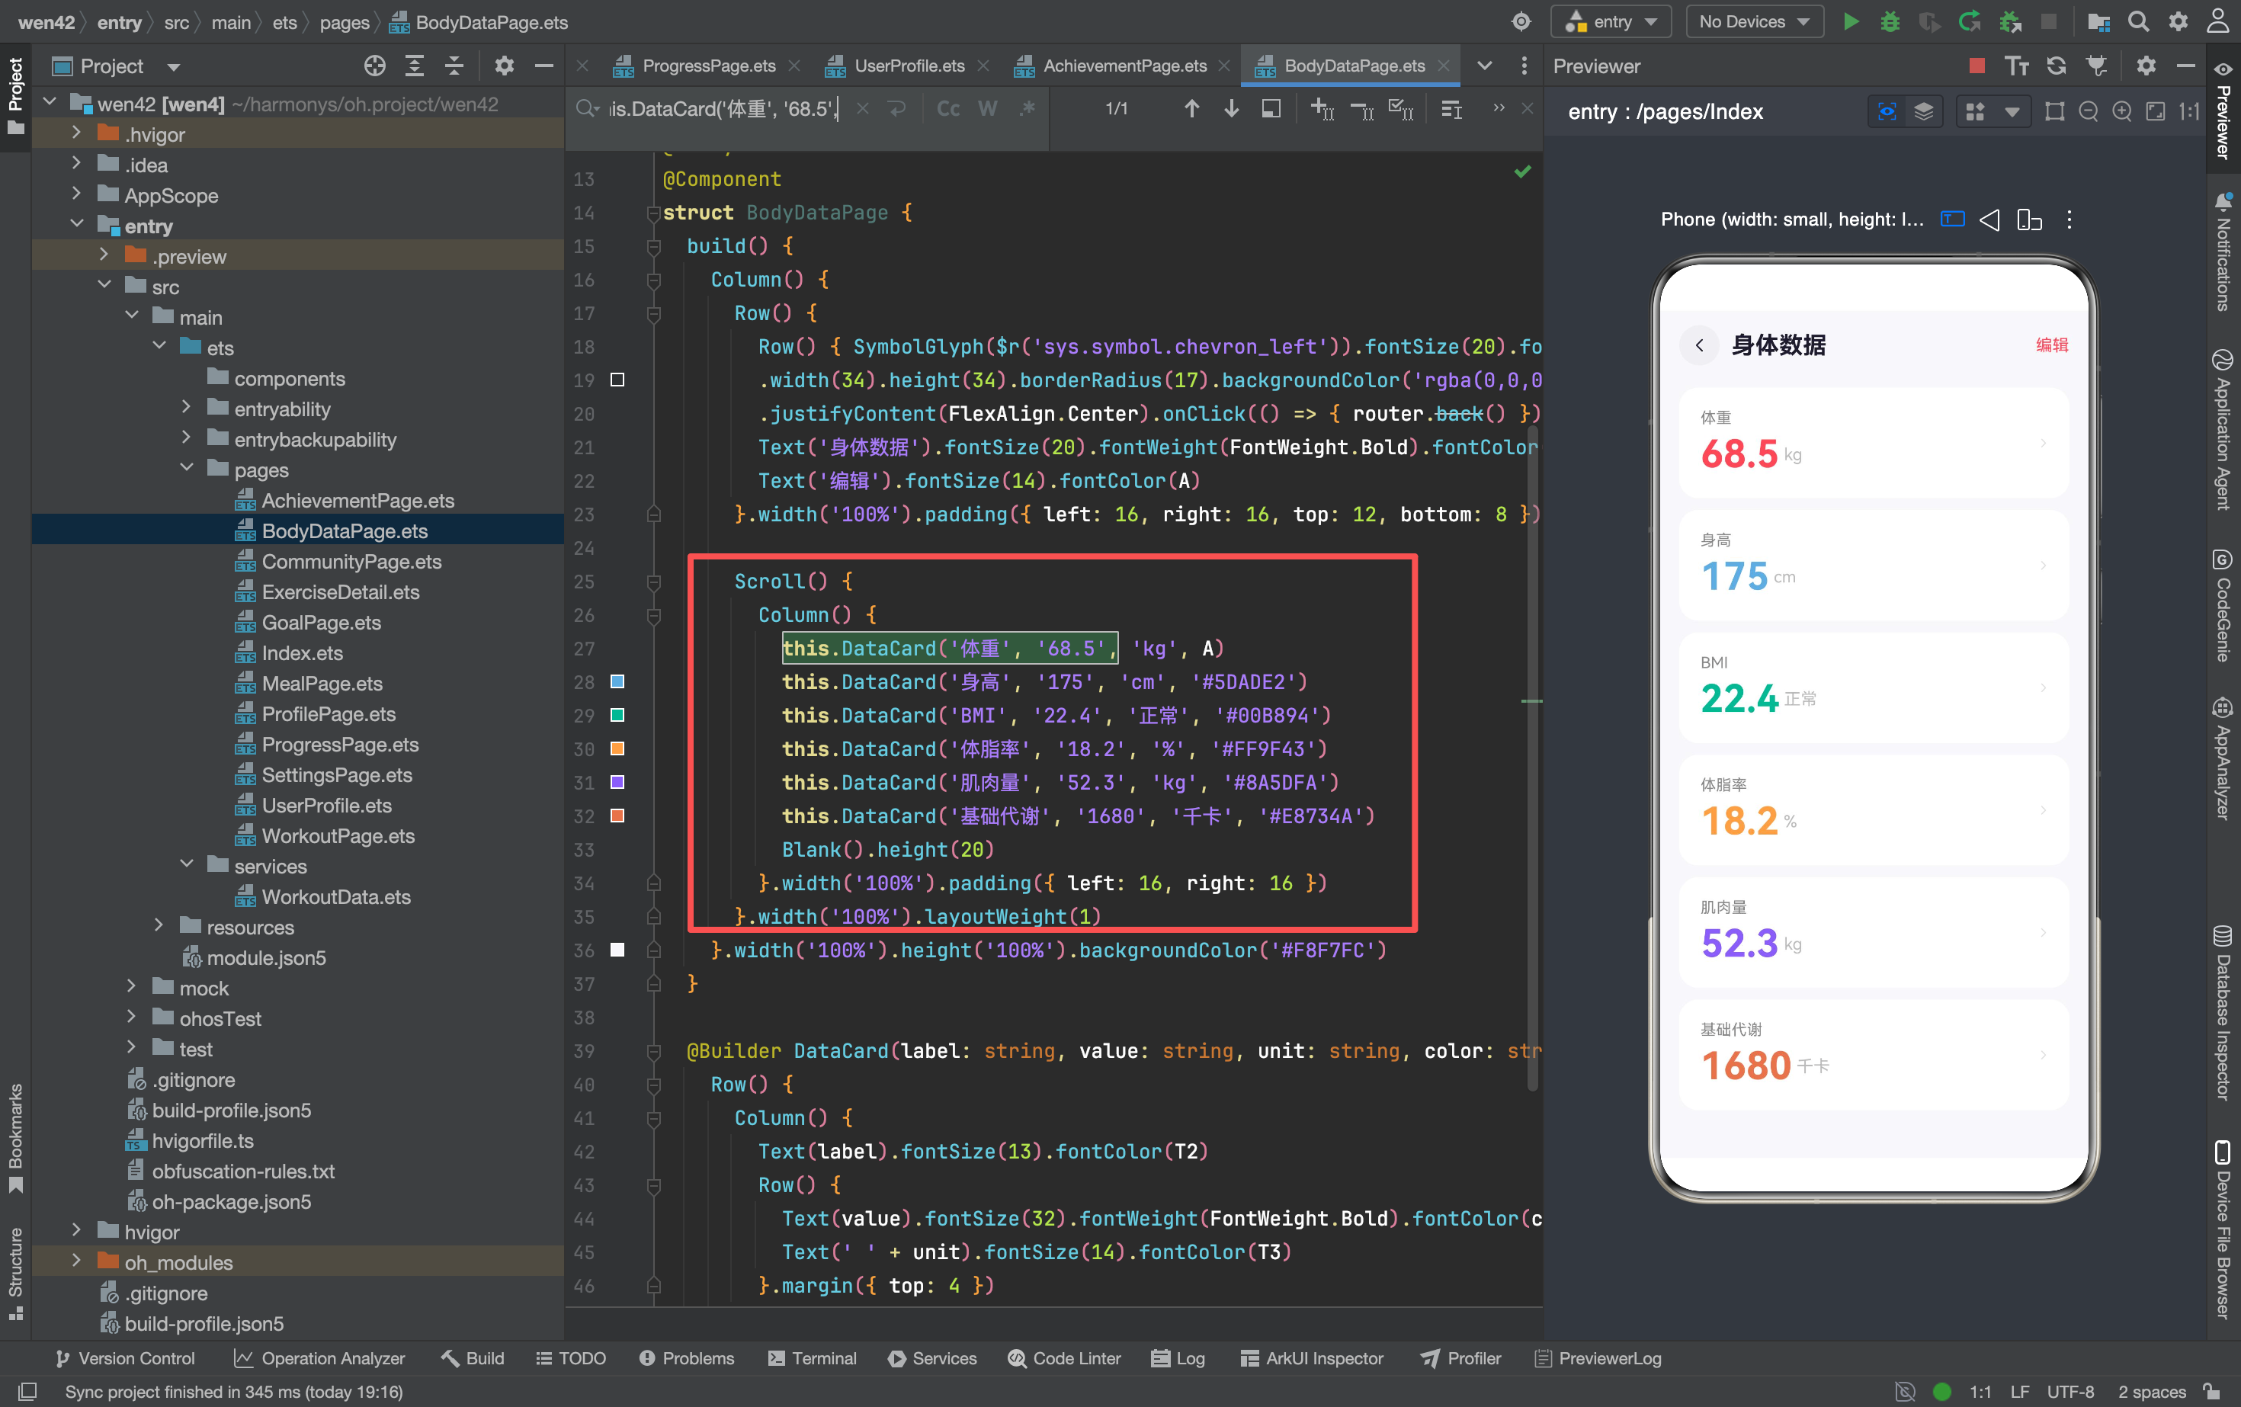
Task: Click the back triangle in Previewer device bar
Action: click(x=1989, y=220)
